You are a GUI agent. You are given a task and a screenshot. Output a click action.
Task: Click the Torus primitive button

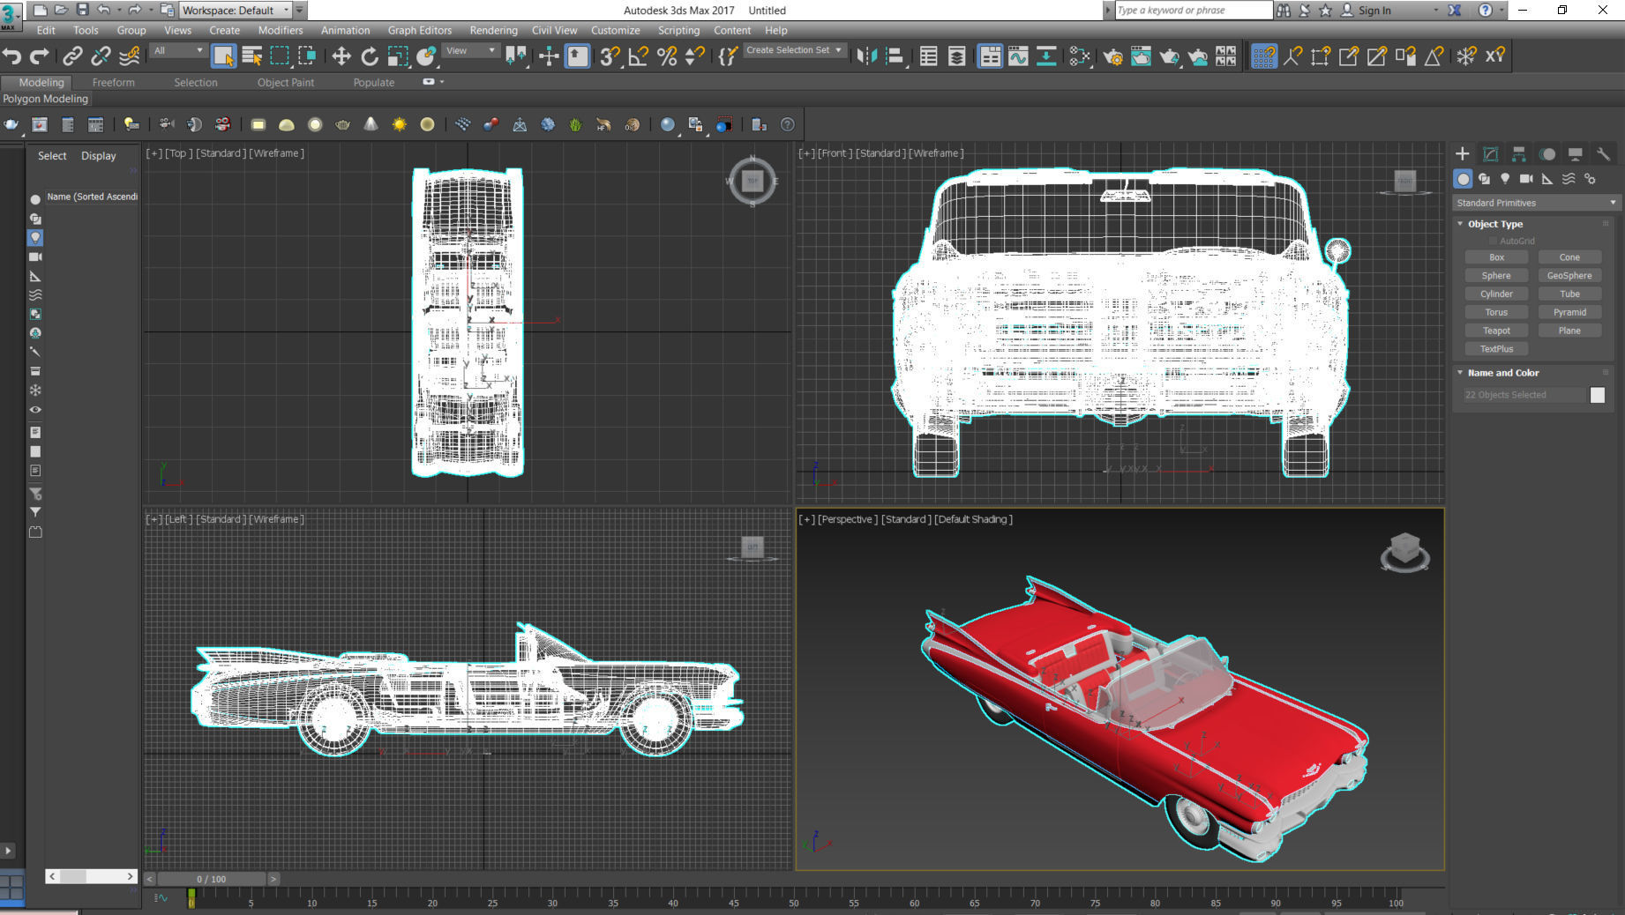tap(1496, 312)
